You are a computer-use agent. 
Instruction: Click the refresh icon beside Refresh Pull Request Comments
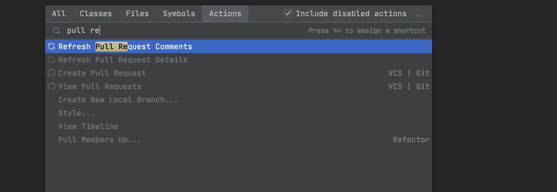pos(51,46)
